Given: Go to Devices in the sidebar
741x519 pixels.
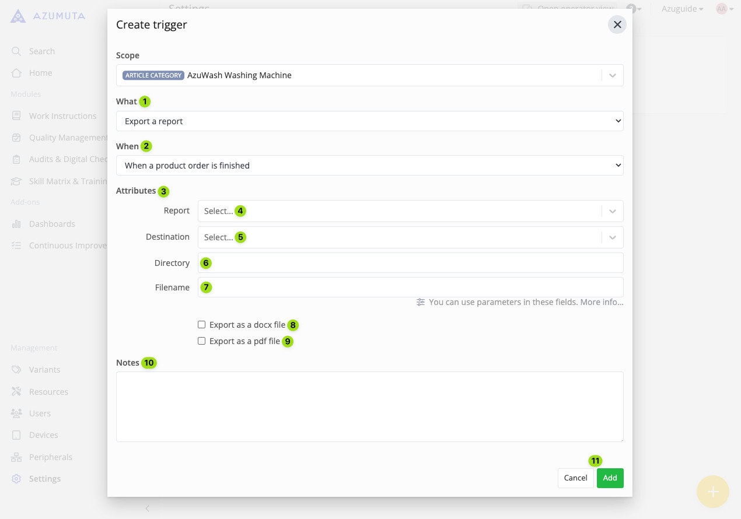Looking at the screenshot, I should (x=43, y=435).
